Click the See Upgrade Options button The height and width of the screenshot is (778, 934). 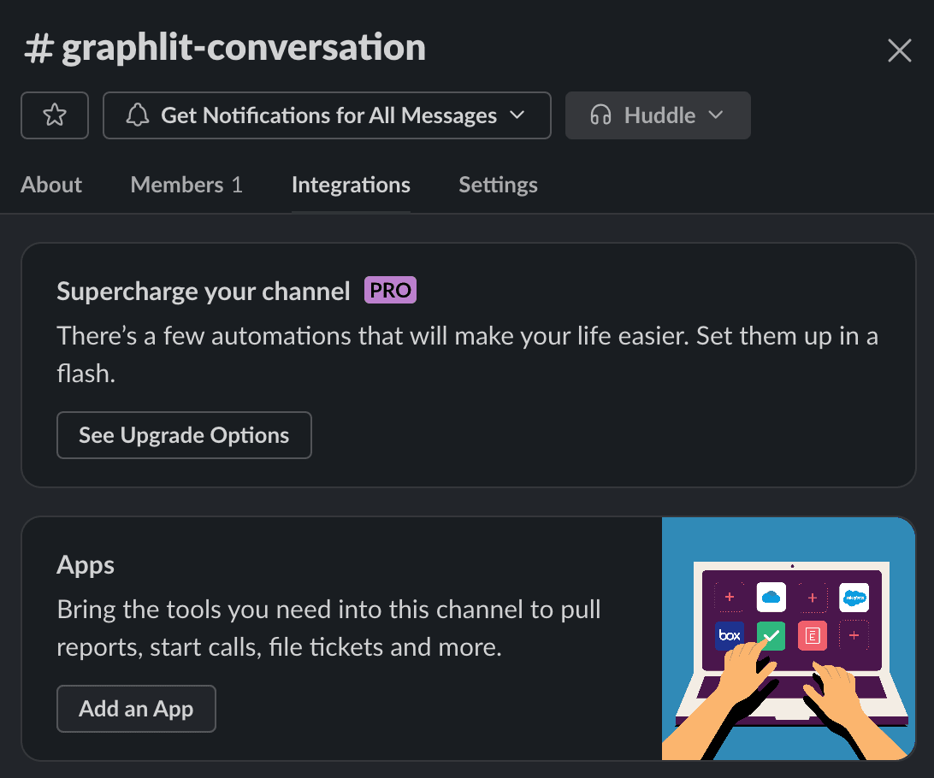184,435
